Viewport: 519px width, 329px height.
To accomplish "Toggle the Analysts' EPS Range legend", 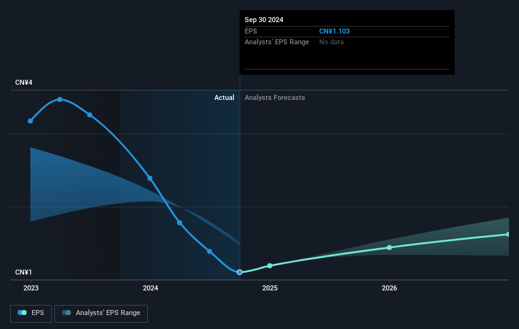I will pyautogui.click(x=101, y=313).
